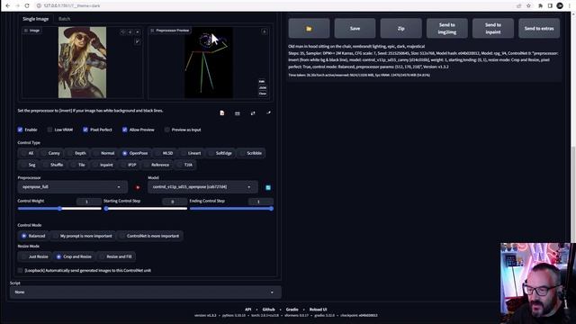
Task: Click the Ending Control Step slider
Action: click(x=231, y=209)
